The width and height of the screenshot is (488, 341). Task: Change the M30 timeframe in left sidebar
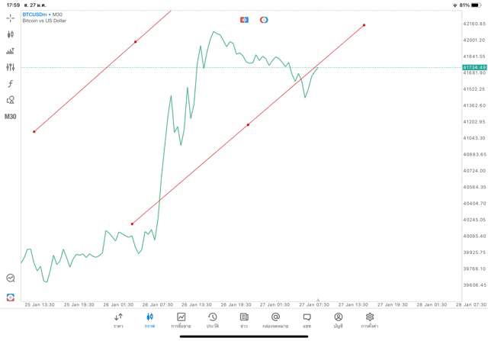coord(11,117)
